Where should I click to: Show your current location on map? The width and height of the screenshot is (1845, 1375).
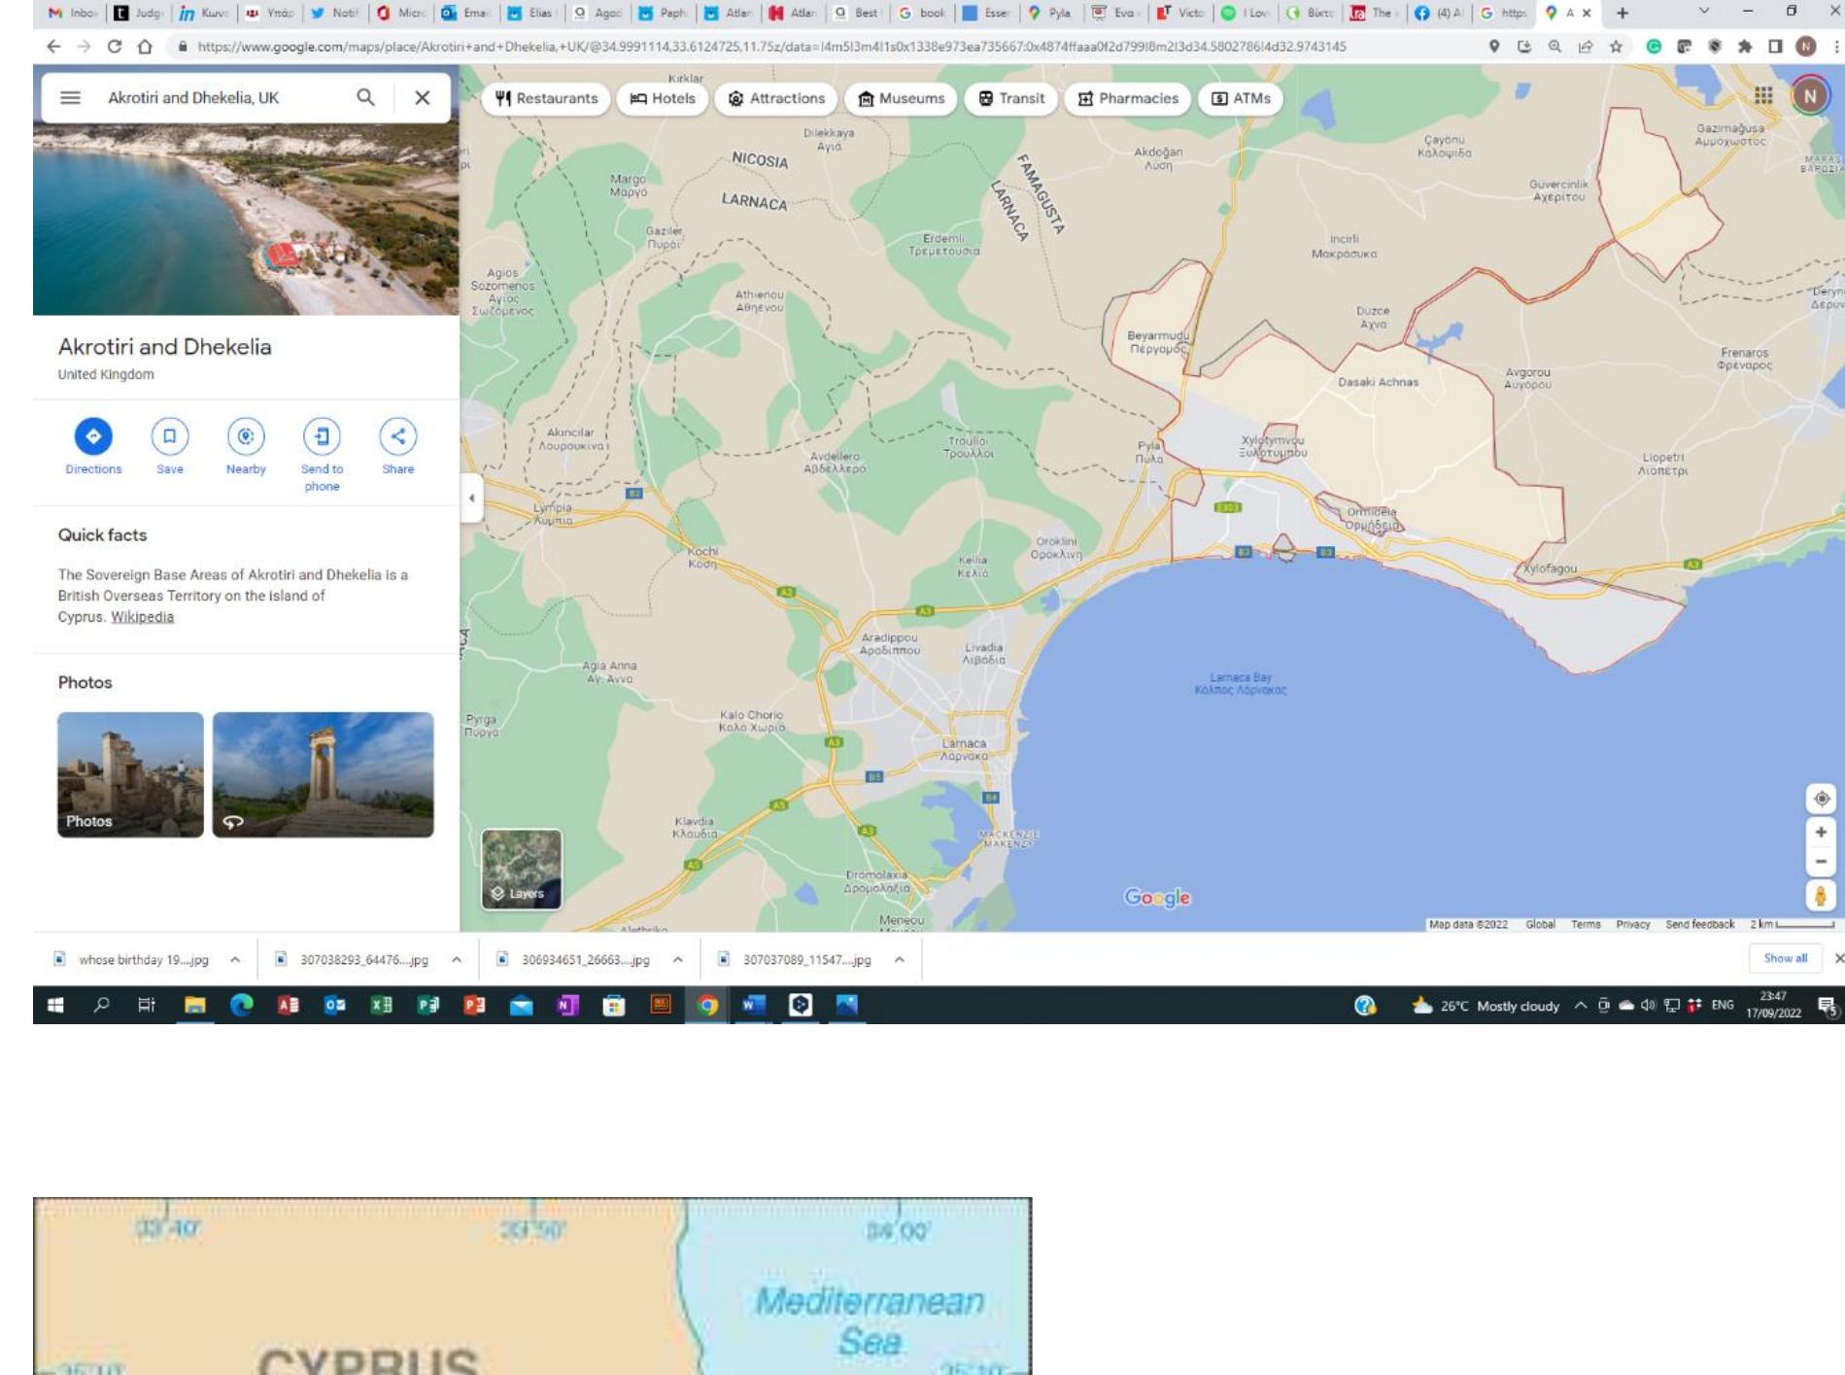[1821, 799]
